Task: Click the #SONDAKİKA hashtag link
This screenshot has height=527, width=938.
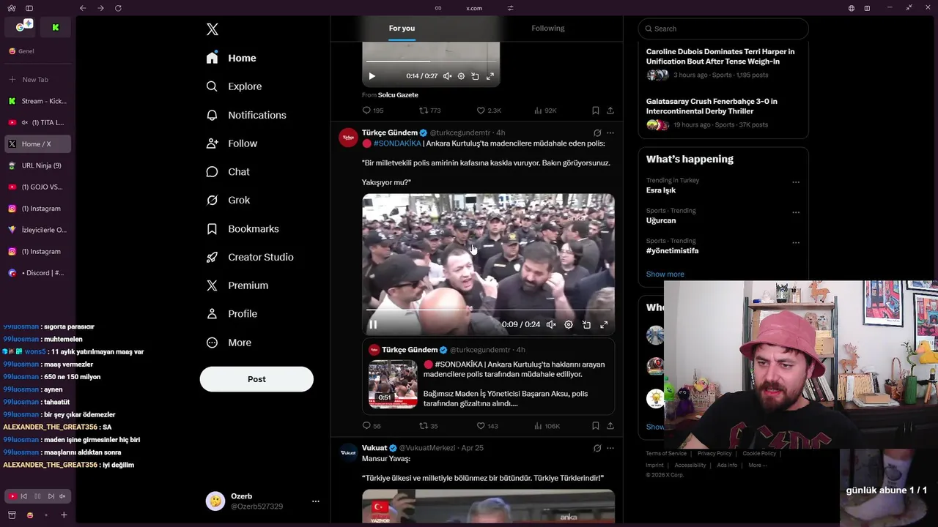Action: 397,143
